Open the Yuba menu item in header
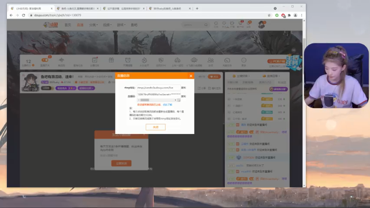Viewport: 370px width, 208px height. pos(134,25)
